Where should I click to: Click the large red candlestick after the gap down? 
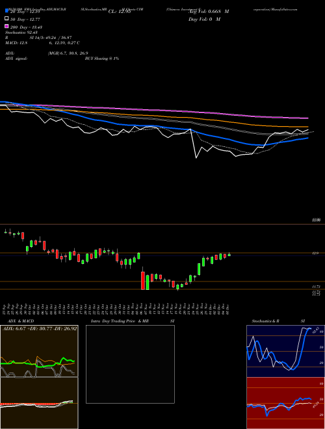tap(143, 279)
